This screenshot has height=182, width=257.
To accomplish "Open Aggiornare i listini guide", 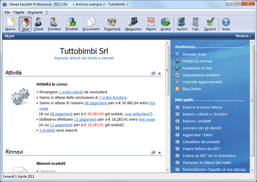I will click(x=197, y=135).
